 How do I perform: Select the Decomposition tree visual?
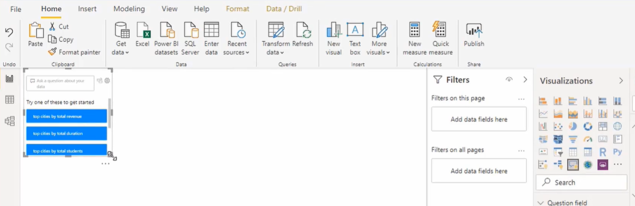pos(558,164)
